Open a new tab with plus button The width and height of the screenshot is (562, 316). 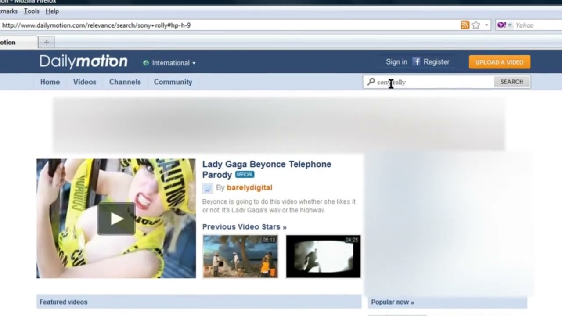click(x=46, y=42)
